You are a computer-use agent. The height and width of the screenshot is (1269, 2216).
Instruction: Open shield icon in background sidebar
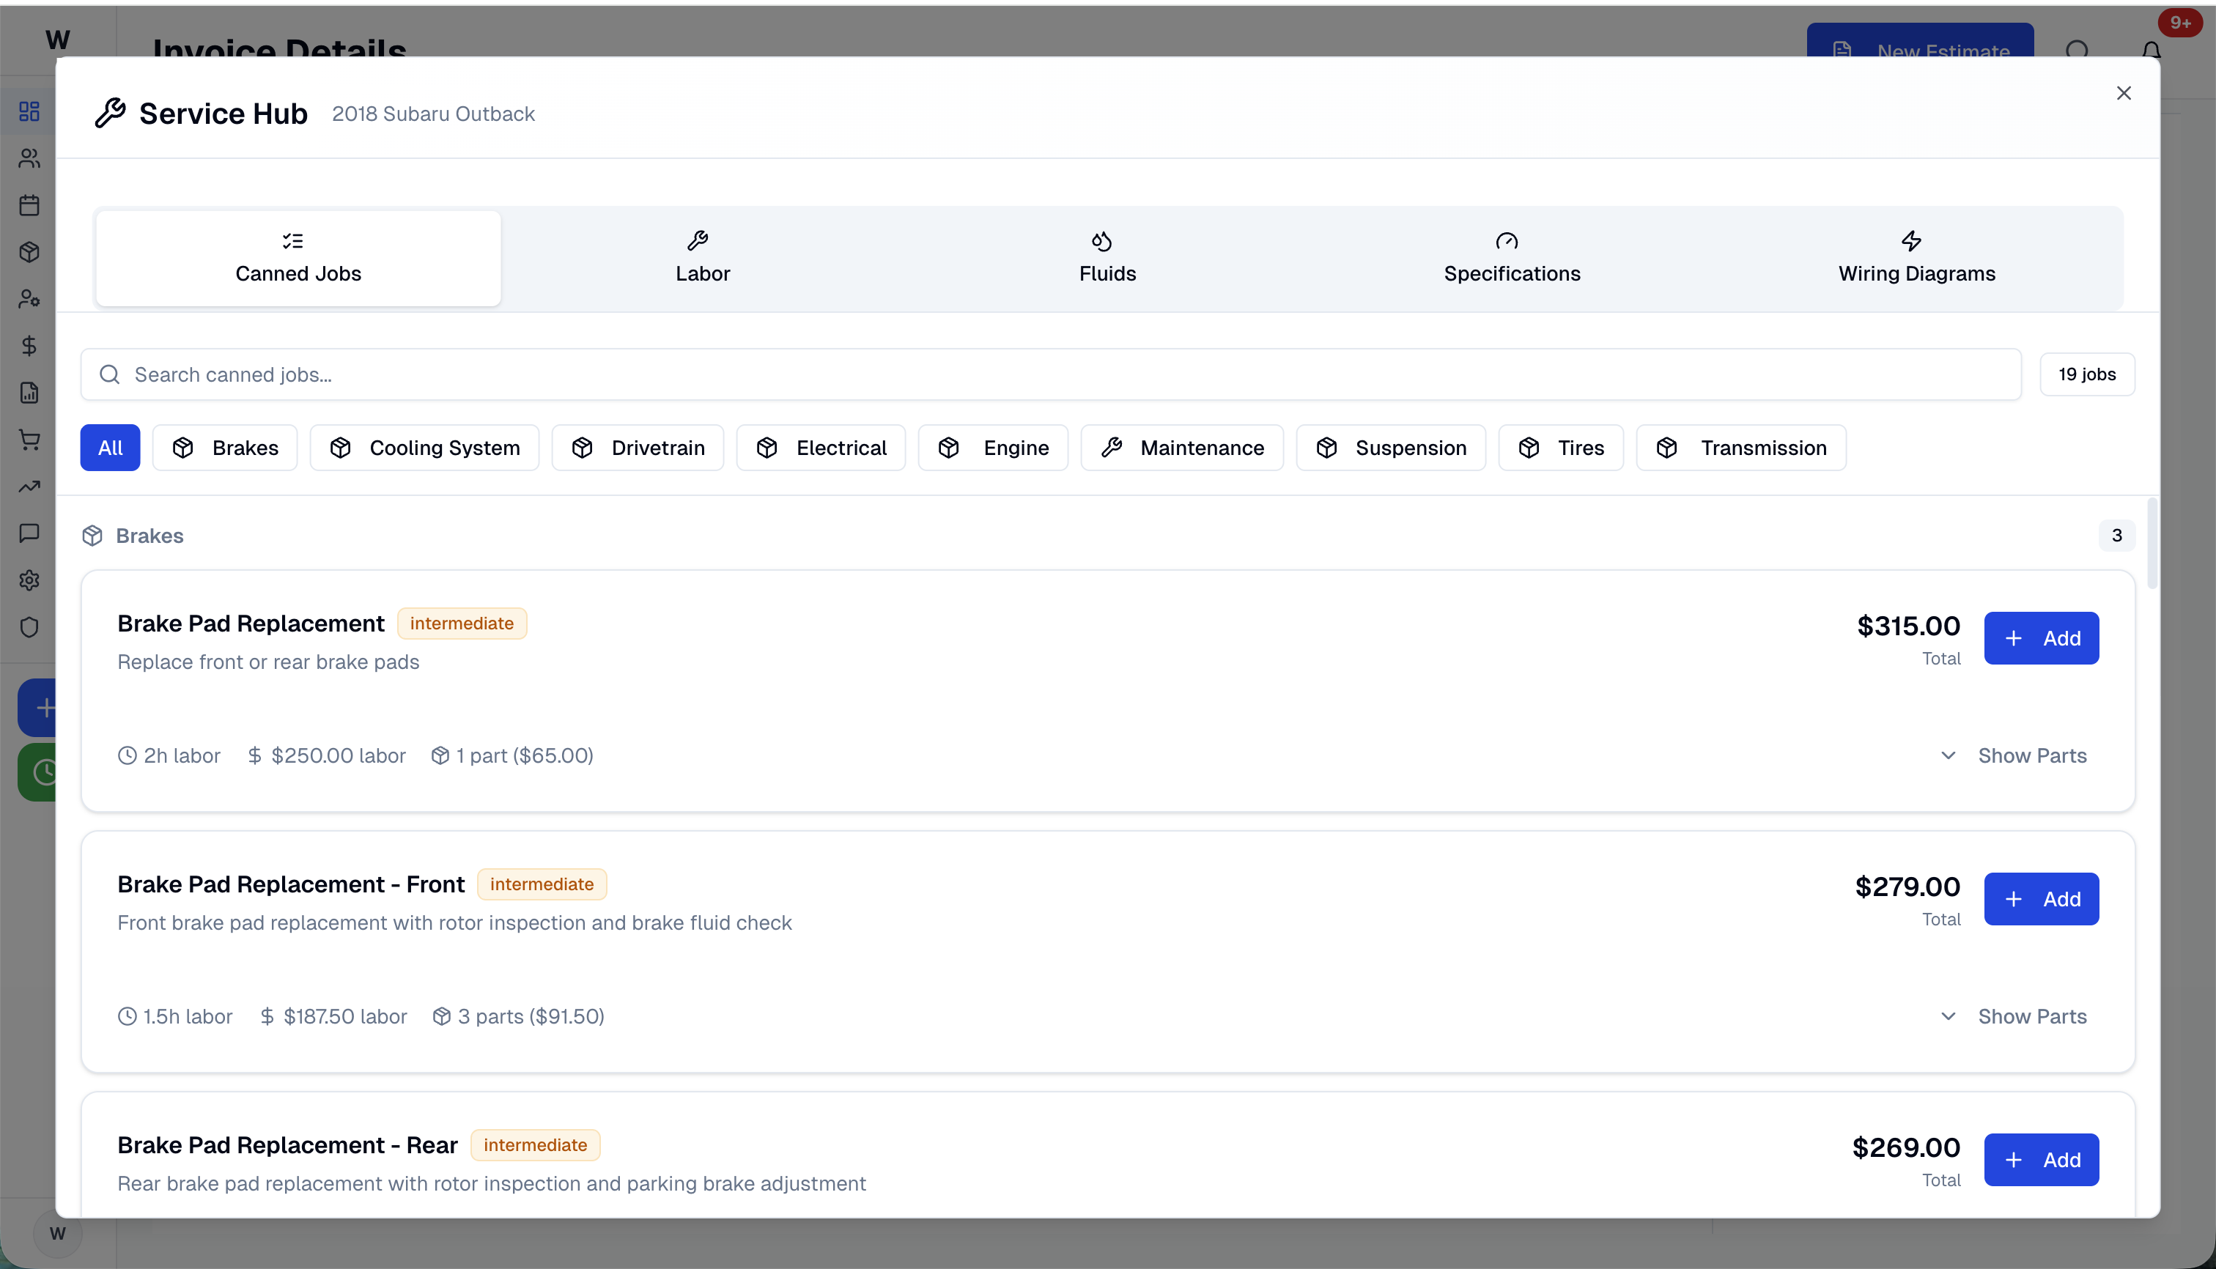pyautogui.click(x=29, y=627)
